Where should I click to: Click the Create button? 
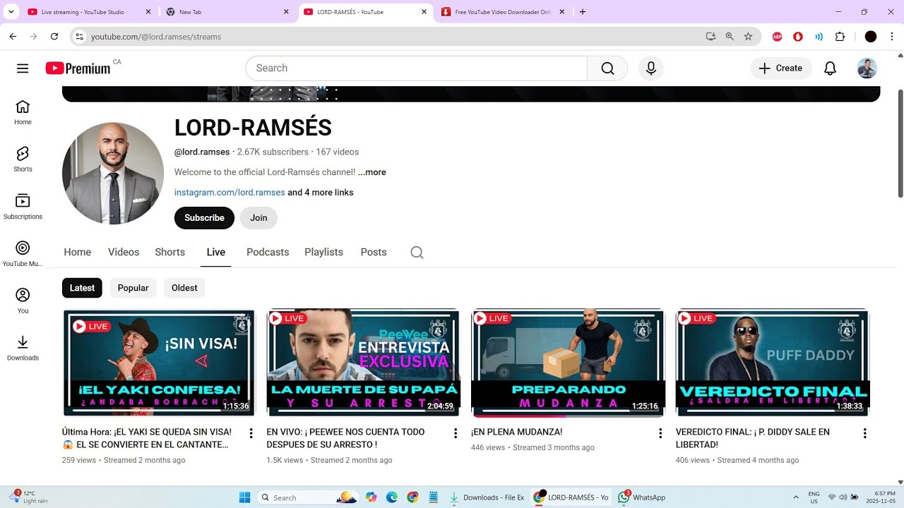pos(780,68)
